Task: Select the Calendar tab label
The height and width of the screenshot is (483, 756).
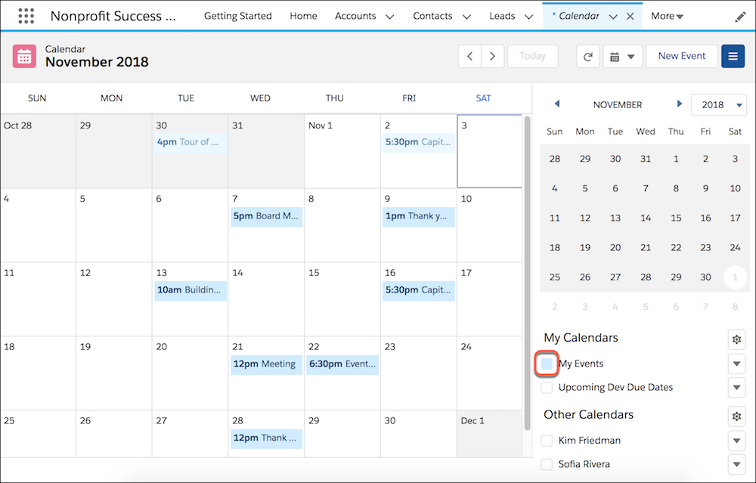Action: (578, 16)
